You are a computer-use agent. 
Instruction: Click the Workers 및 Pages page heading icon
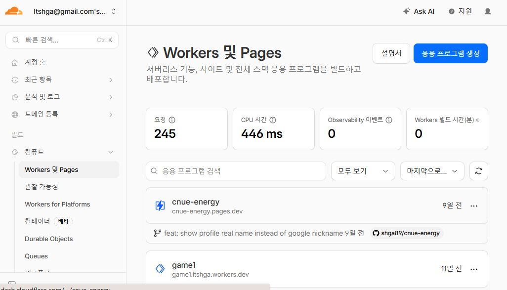pos(153,52)
